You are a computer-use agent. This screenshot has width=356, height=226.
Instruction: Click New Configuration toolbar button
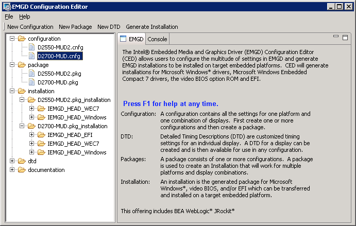click(30, 27)
